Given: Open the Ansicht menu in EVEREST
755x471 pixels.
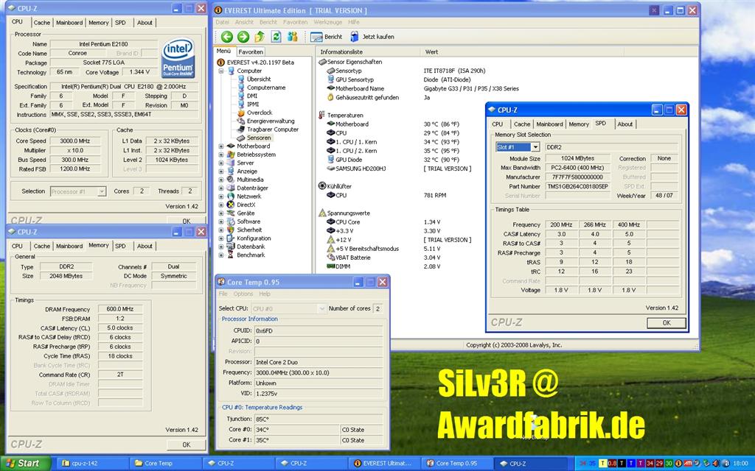Looking at the screenshot, I should [244, 22].
